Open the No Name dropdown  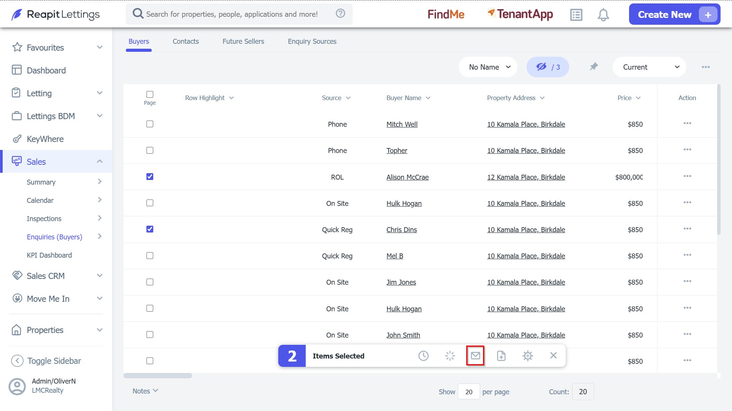tap(488, 67)
